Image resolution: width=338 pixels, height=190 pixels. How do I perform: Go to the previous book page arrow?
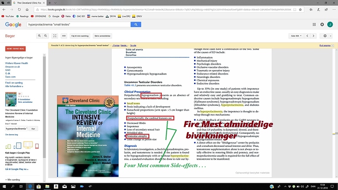coord(308,36)
